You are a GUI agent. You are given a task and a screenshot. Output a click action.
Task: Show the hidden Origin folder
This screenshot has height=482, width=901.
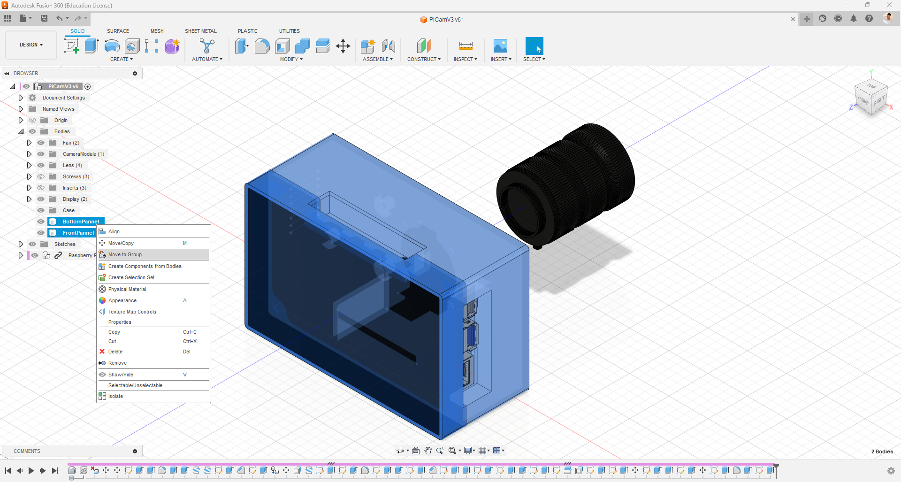coord(32,120)
